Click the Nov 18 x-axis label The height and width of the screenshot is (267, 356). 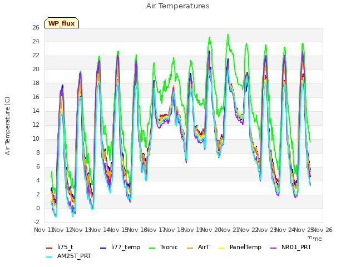[x=174, y=230]
